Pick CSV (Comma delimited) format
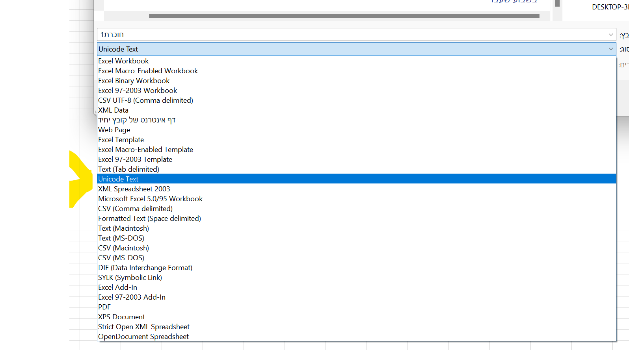This screenshot has height=350, width=629. point(357,209)
